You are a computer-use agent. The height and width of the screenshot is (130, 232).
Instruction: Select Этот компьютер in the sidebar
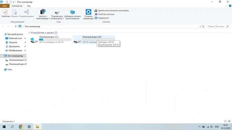pyautogui.click(x=13, y=56)
